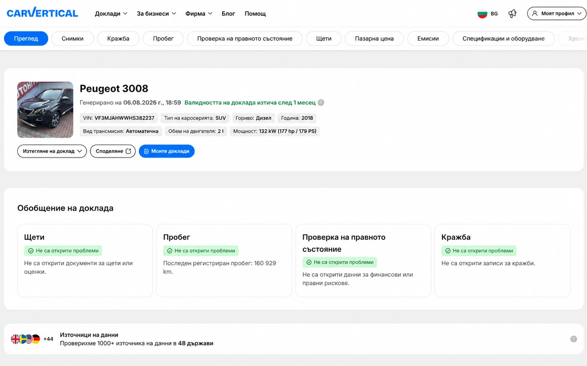Image resolution: width=587 pixels, height=366 pixels.
Task: Expand the За бизнеси menu
Action: coord(156,14)
